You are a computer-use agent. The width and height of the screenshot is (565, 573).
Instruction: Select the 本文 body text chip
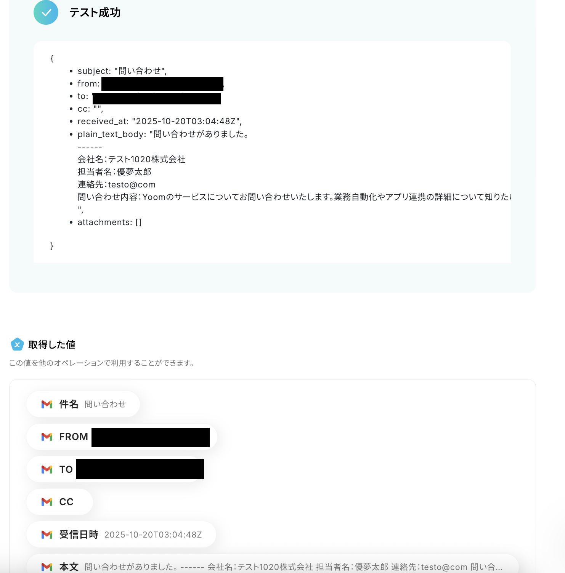point(273,564)
